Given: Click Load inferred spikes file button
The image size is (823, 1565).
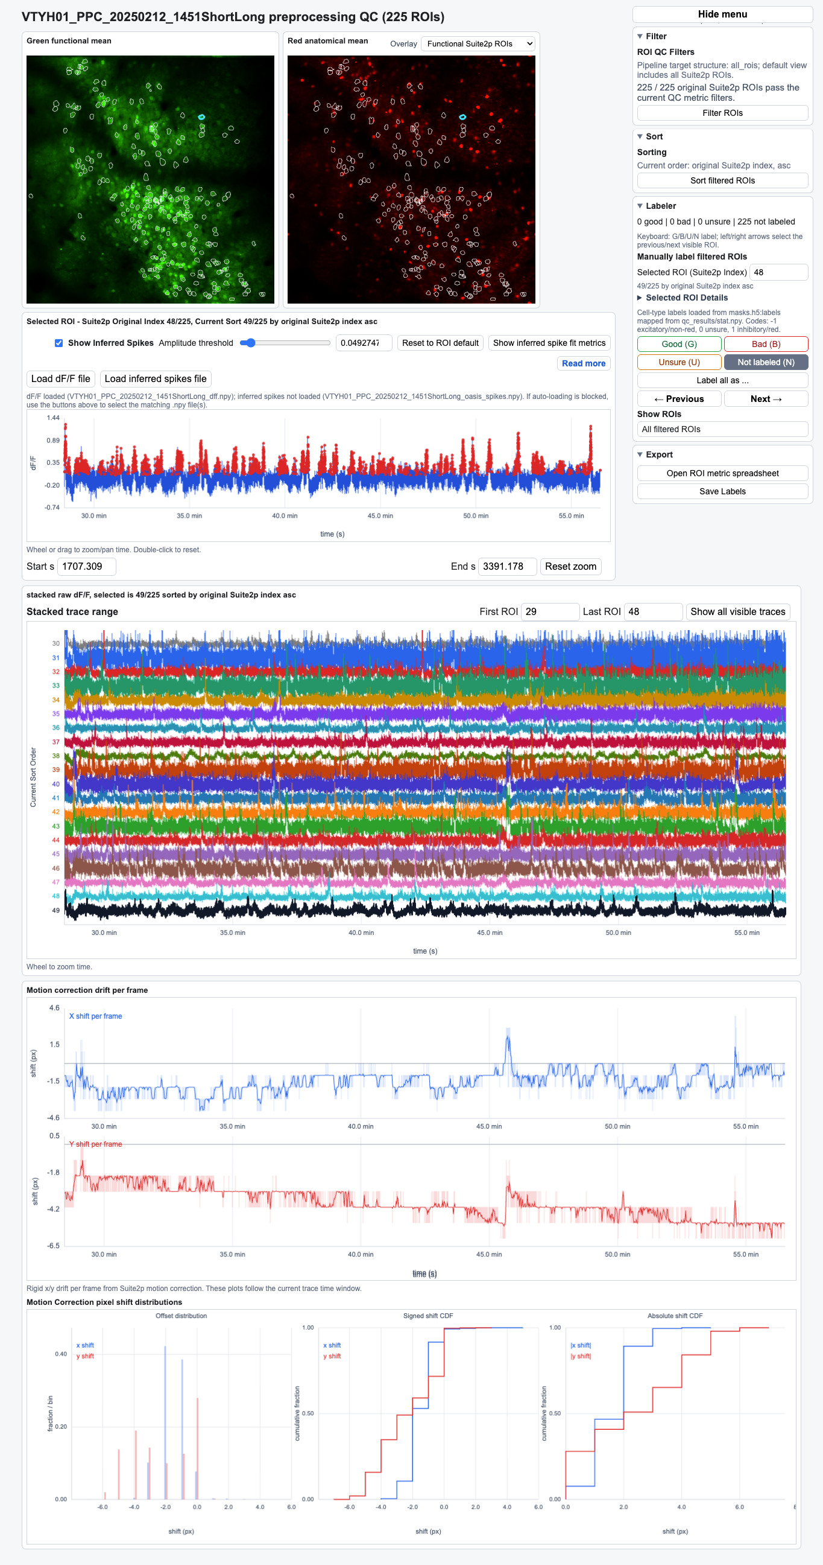Looking at the screenshot, I should 156,378.
